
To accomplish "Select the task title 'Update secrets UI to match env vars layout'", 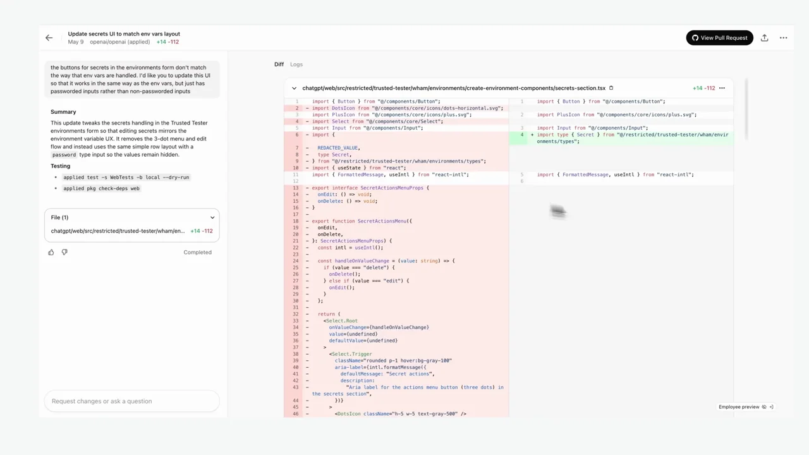I will point(124,33).
